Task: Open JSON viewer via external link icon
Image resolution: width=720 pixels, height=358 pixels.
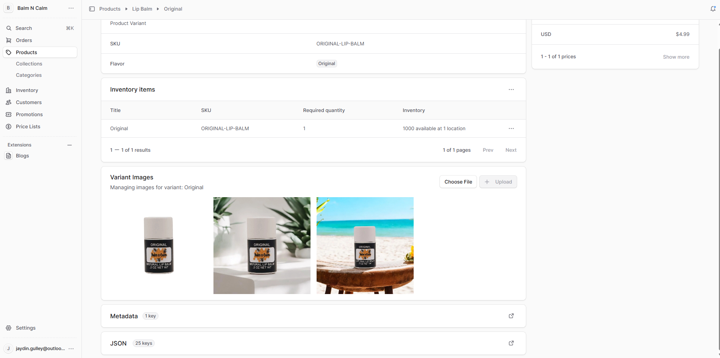Action: [511, 343]
